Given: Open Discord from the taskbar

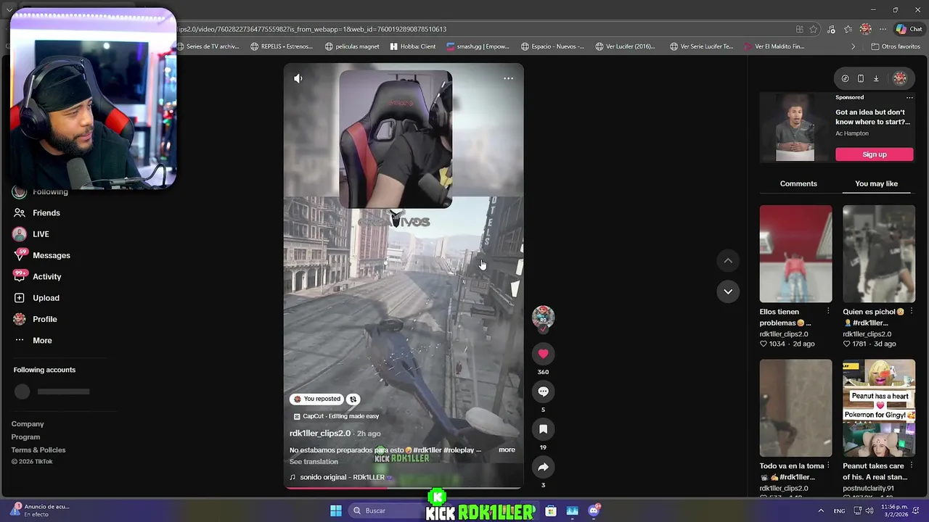Looking at the screenshot, I should 594,510.
